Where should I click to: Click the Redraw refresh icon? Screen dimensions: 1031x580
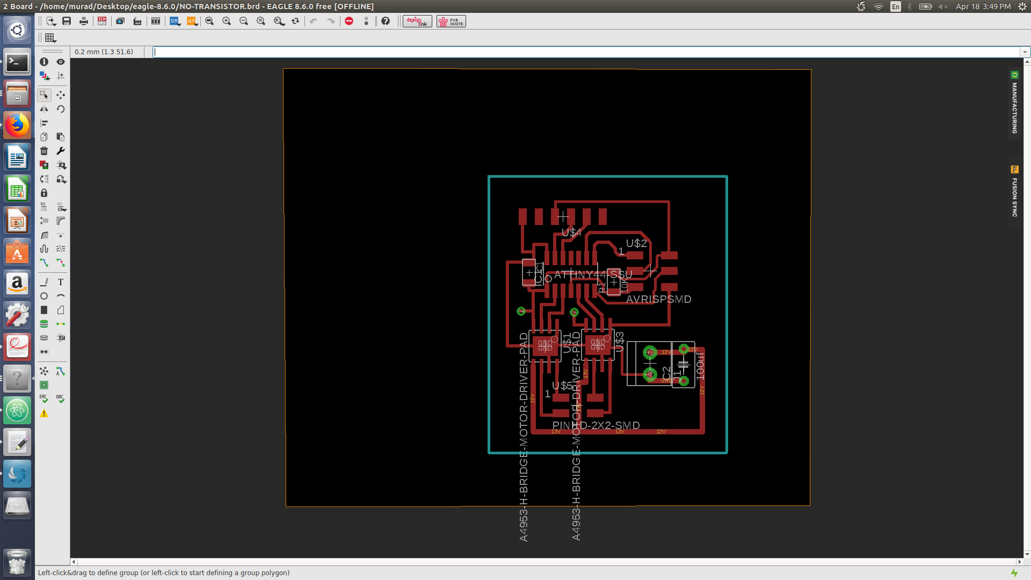tap(295, 21)
